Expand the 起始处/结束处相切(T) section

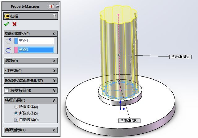coord(54,81)
